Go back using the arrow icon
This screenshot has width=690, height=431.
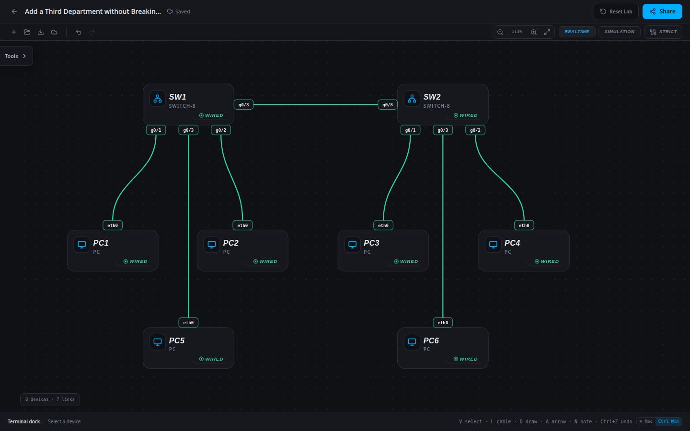pyautogui.click(x=14, y=11)
